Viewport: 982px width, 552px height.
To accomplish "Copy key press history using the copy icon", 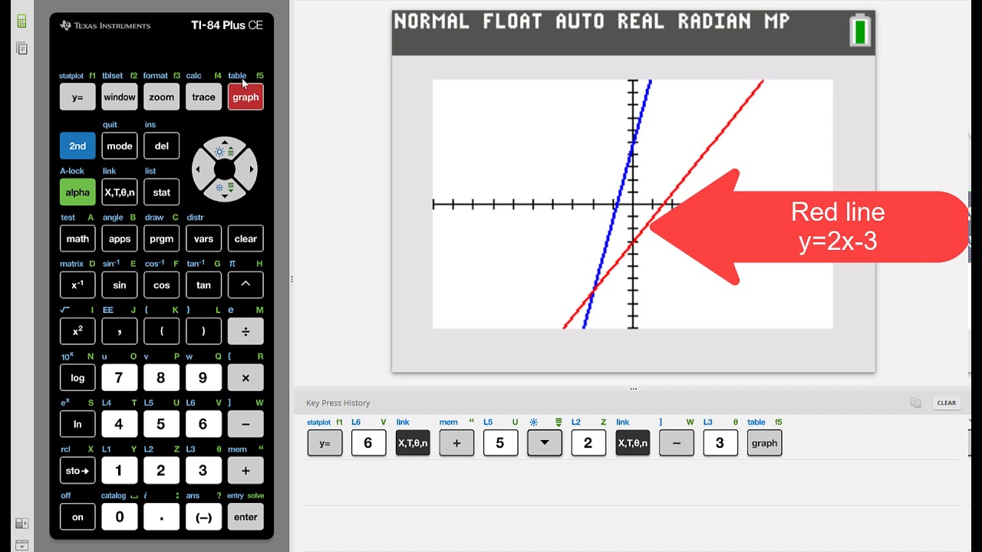I will pyautogui.click(x=915, y=402).
